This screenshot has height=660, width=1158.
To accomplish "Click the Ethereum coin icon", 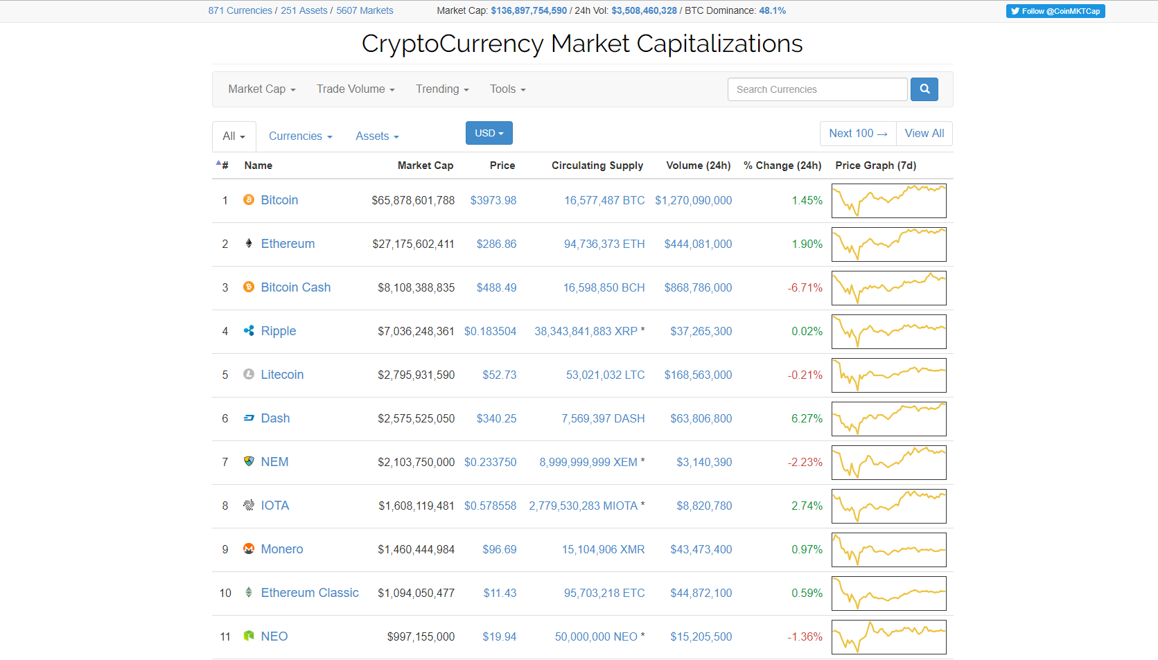I will pyautogui.click(x=249, y=243).
